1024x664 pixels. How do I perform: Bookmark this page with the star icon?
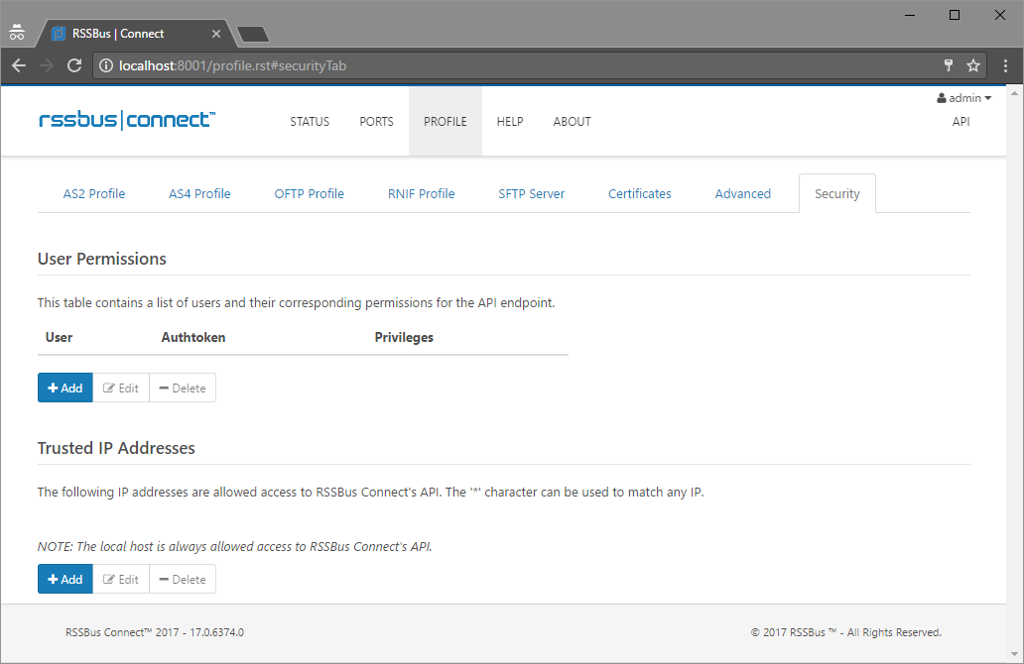pyautogui.click(x=973, y=65)
